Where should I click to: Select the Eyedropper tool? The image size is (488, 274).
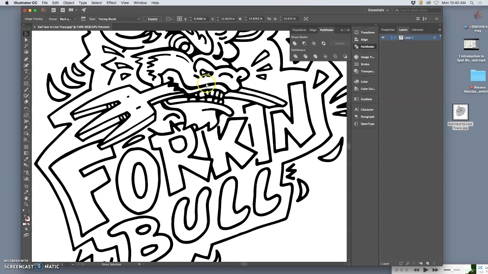coord(26,159)
